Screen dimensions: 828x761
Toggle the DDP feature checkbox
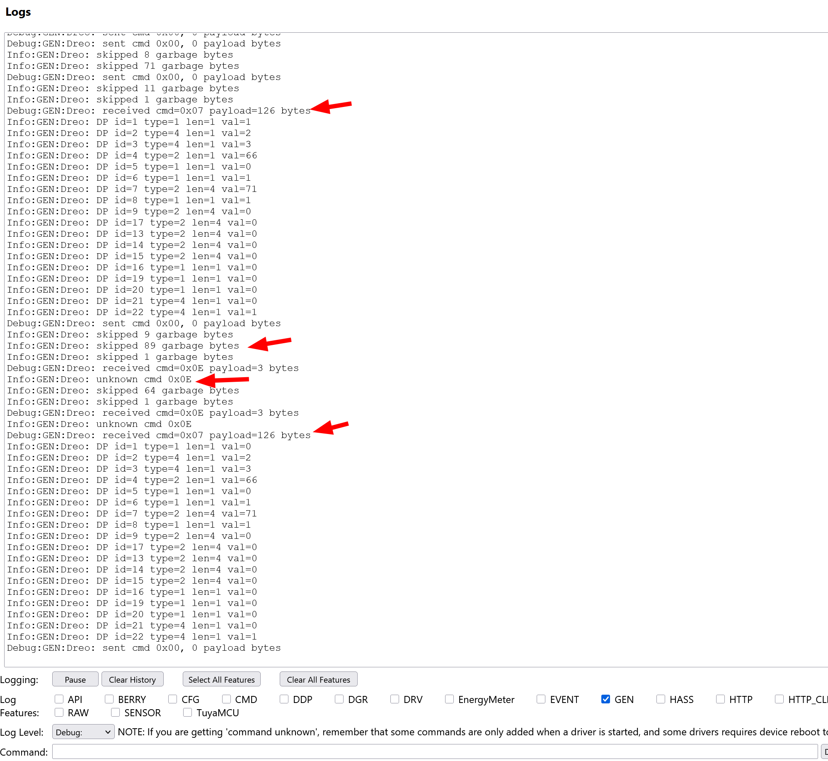(284, 699)
